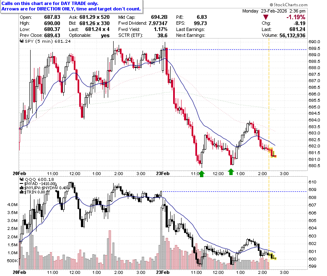Click the date stamp Monday 23-Feb-2026 2:36 pm
The height and width of the screenshot is (276, 327).
[274, 11]
